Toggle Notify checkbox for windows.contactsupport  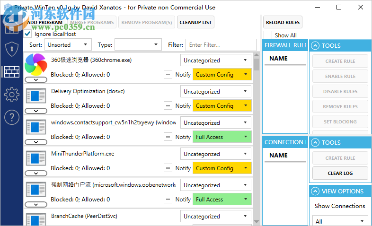pyautogui.click(x=168, y=137)
